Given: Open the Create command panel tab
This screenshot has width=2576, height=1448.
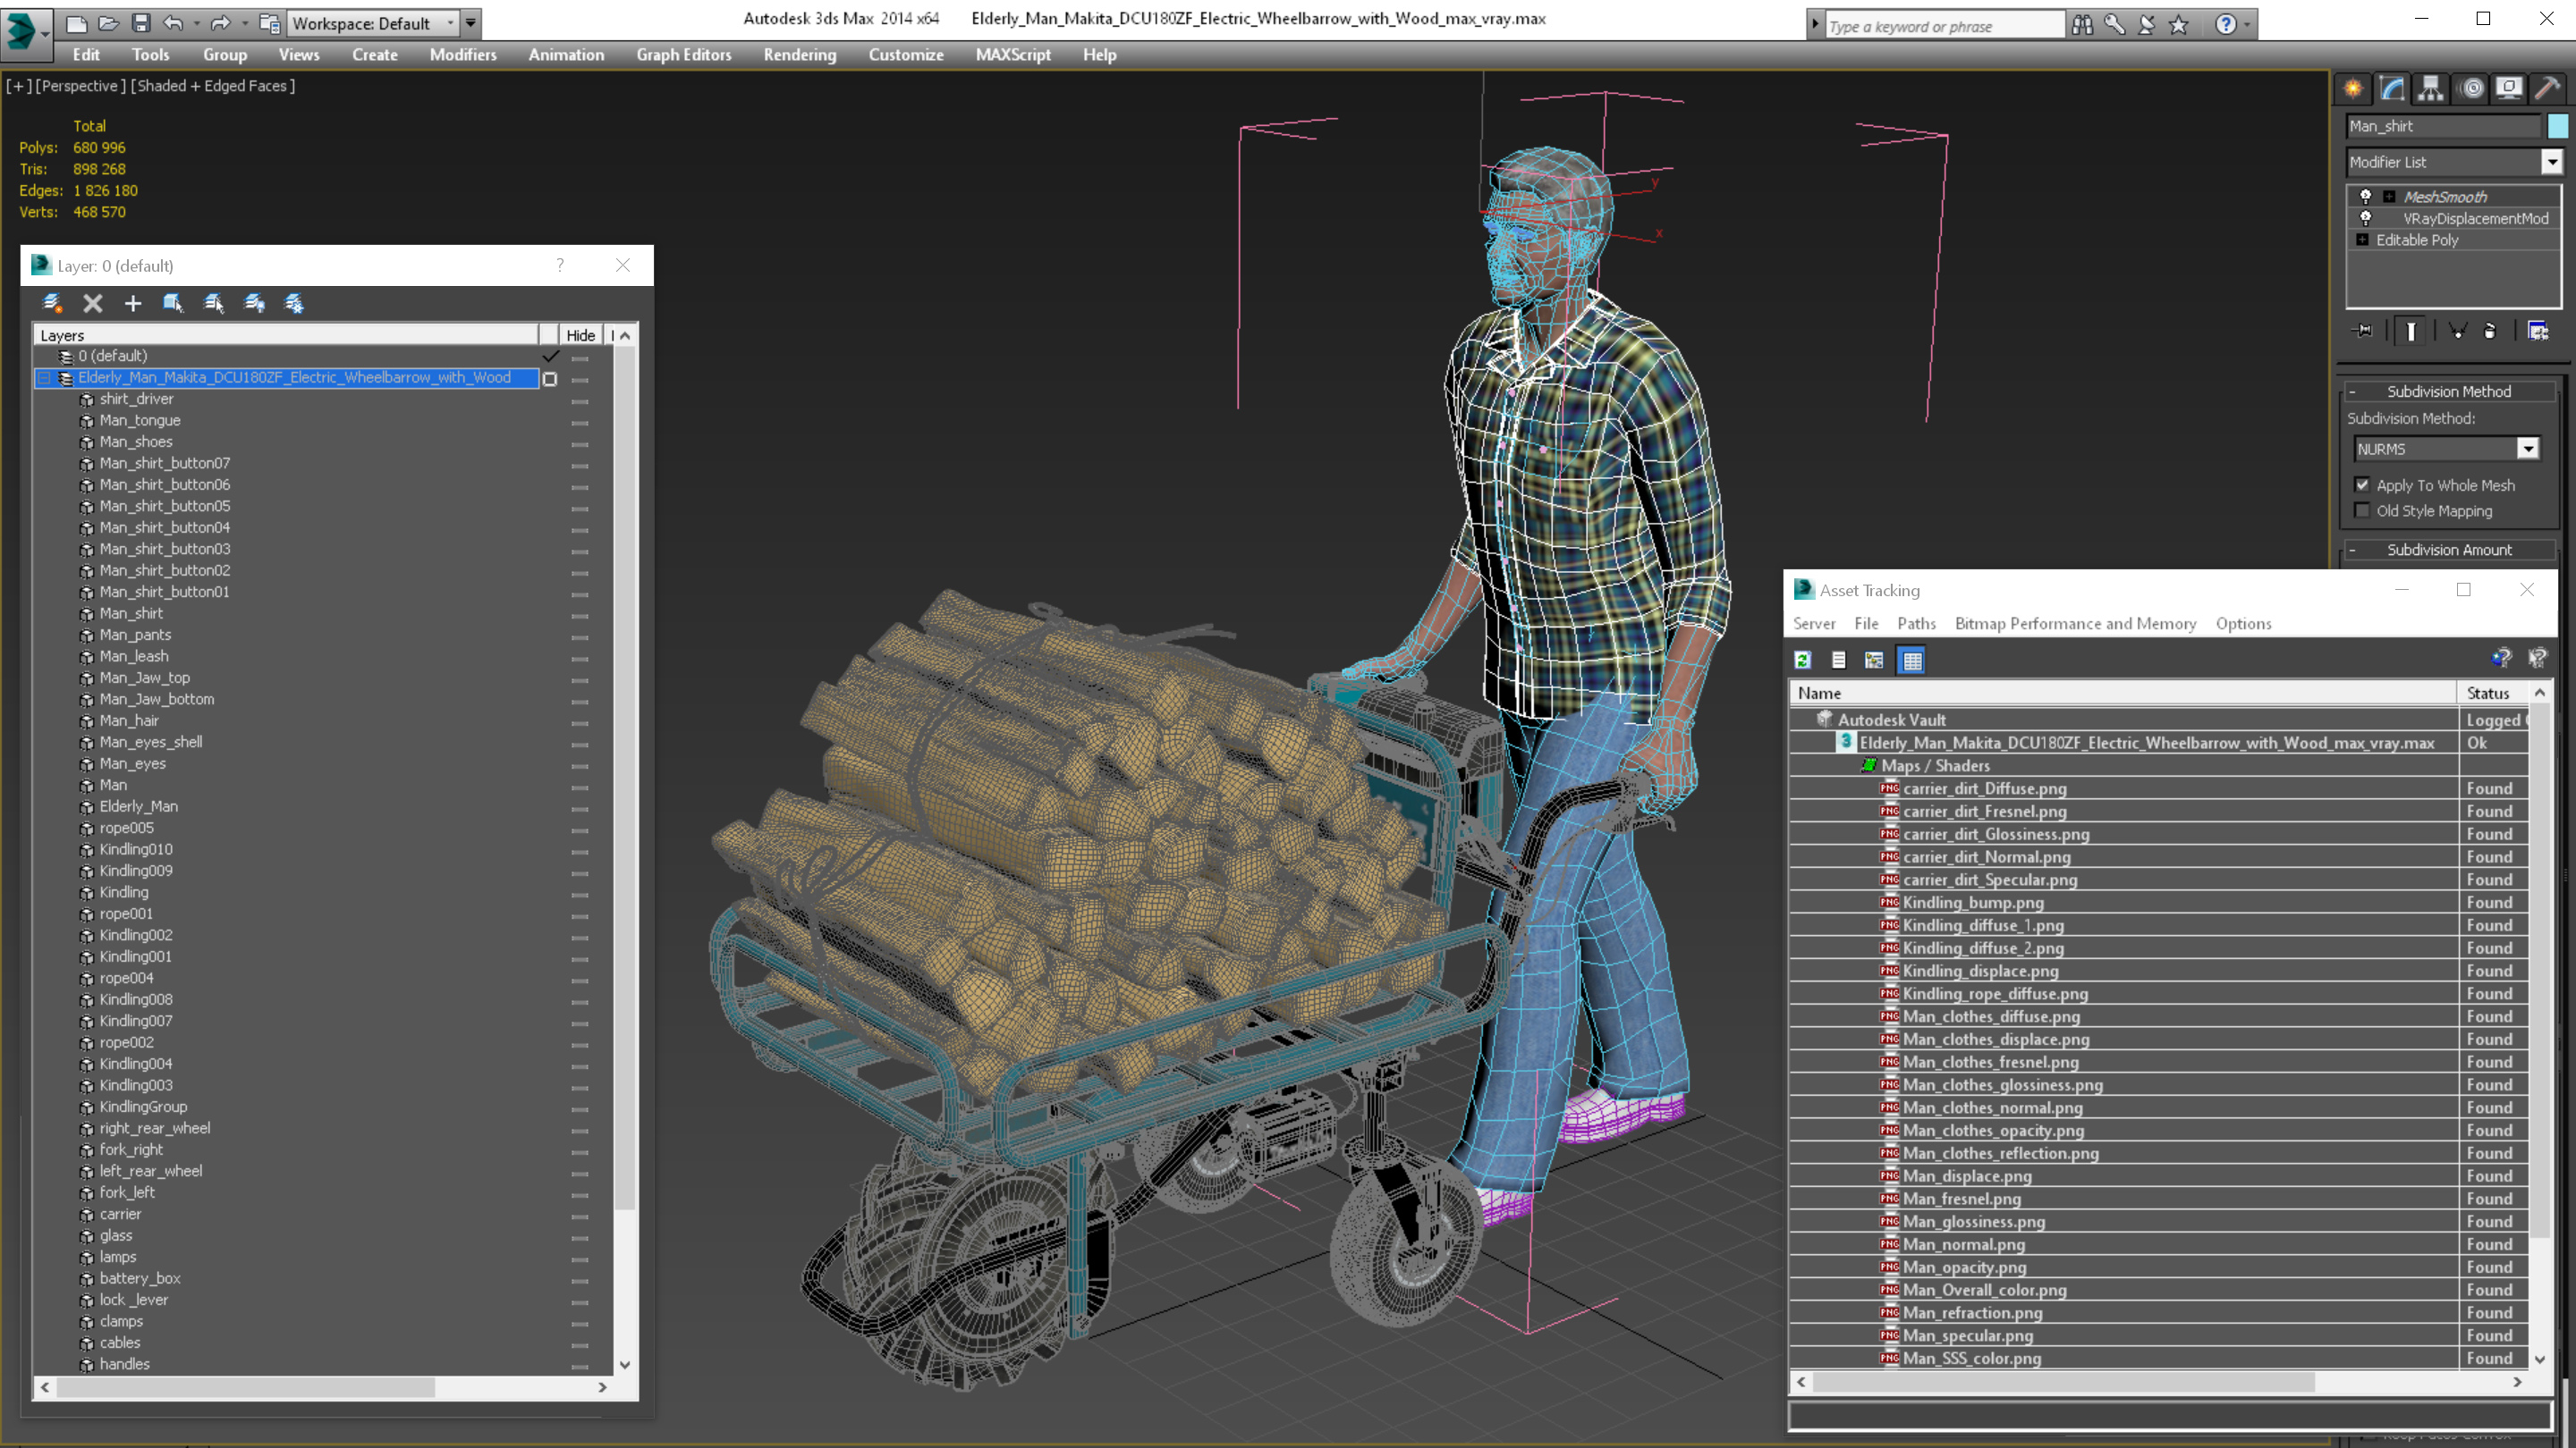Looking at the screenshot, I should [x=2353, y=89].
